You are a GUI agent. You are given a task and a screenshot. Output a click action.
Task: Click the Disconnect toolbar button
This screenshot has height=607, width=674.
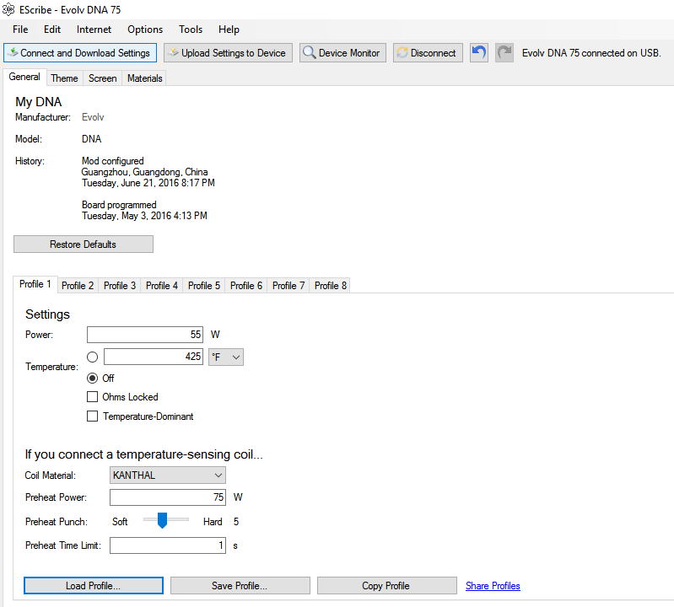(427, 52)
